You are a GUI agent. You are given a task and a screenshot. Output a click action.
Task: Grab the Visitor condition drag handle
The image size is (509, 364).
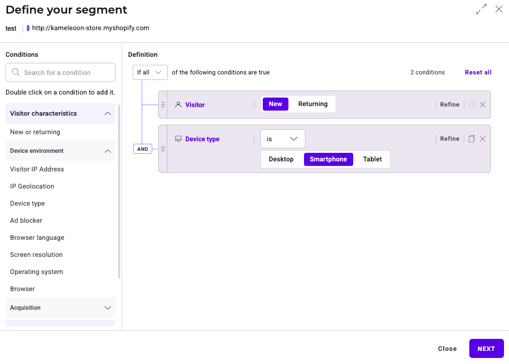point(163,105)
